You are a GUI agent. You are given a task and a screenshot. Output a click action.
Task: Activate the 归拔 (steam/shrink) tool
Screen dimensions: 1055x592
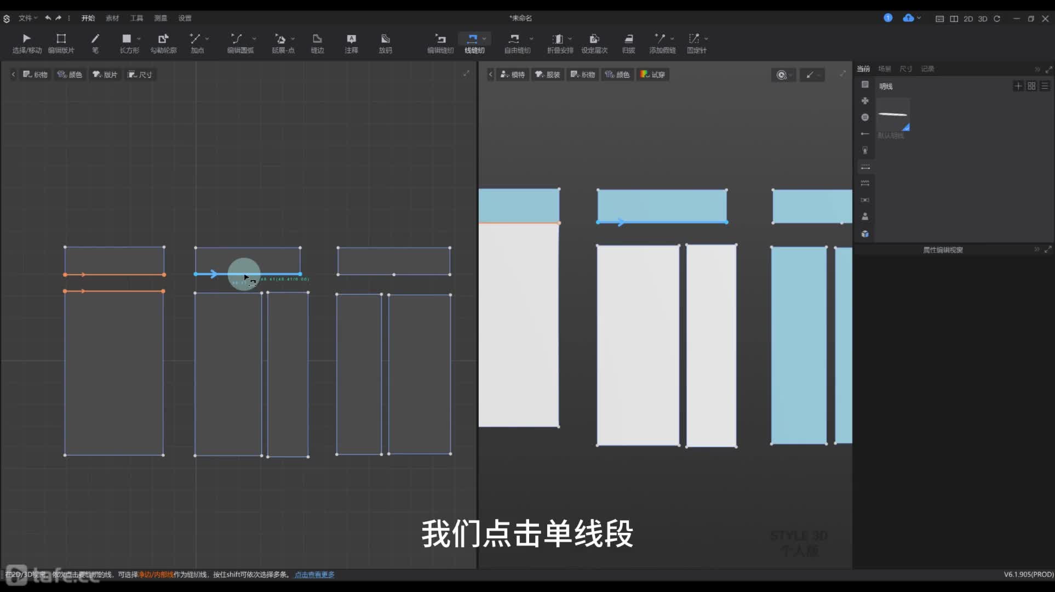(628, 43)
